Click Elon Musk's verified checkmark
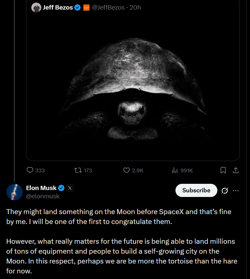The image size is (250, 279). click(x=61, y=188)
